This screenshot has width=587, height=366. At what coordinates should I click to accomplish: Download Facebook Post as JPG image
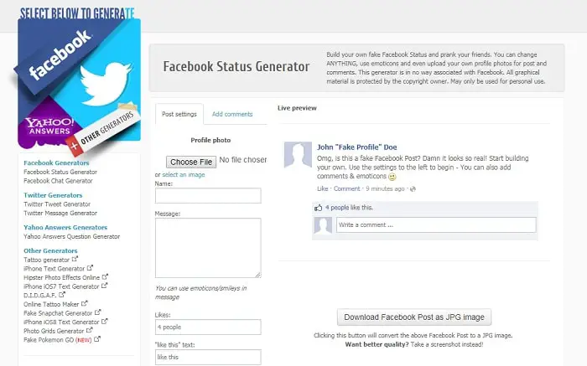pyautogui.click(x=414, y=317)
